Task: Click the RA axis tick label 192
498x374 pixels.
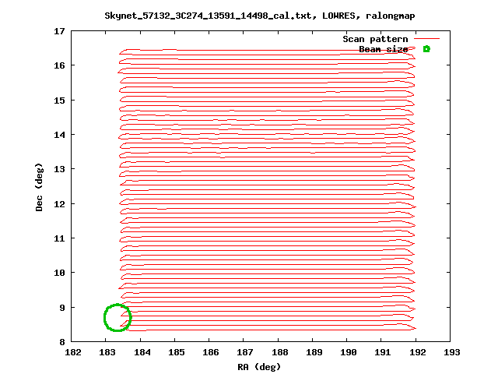Action: tap(417, 352)
